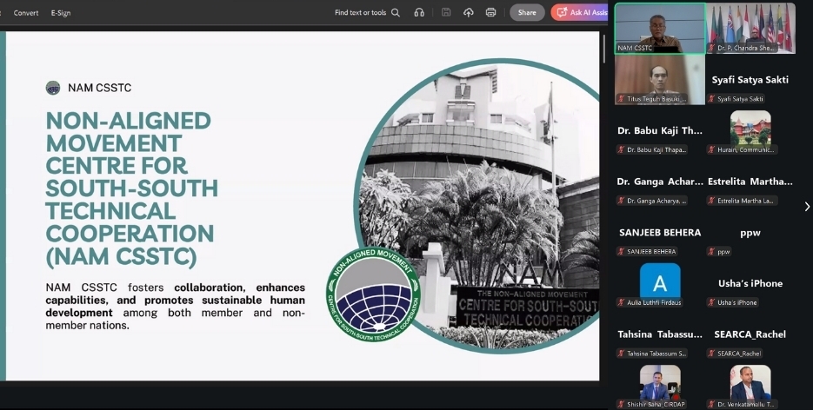Click the search magnifier icon
The height and width of the screenshot is (410, 813).
[x=396, y=12]
